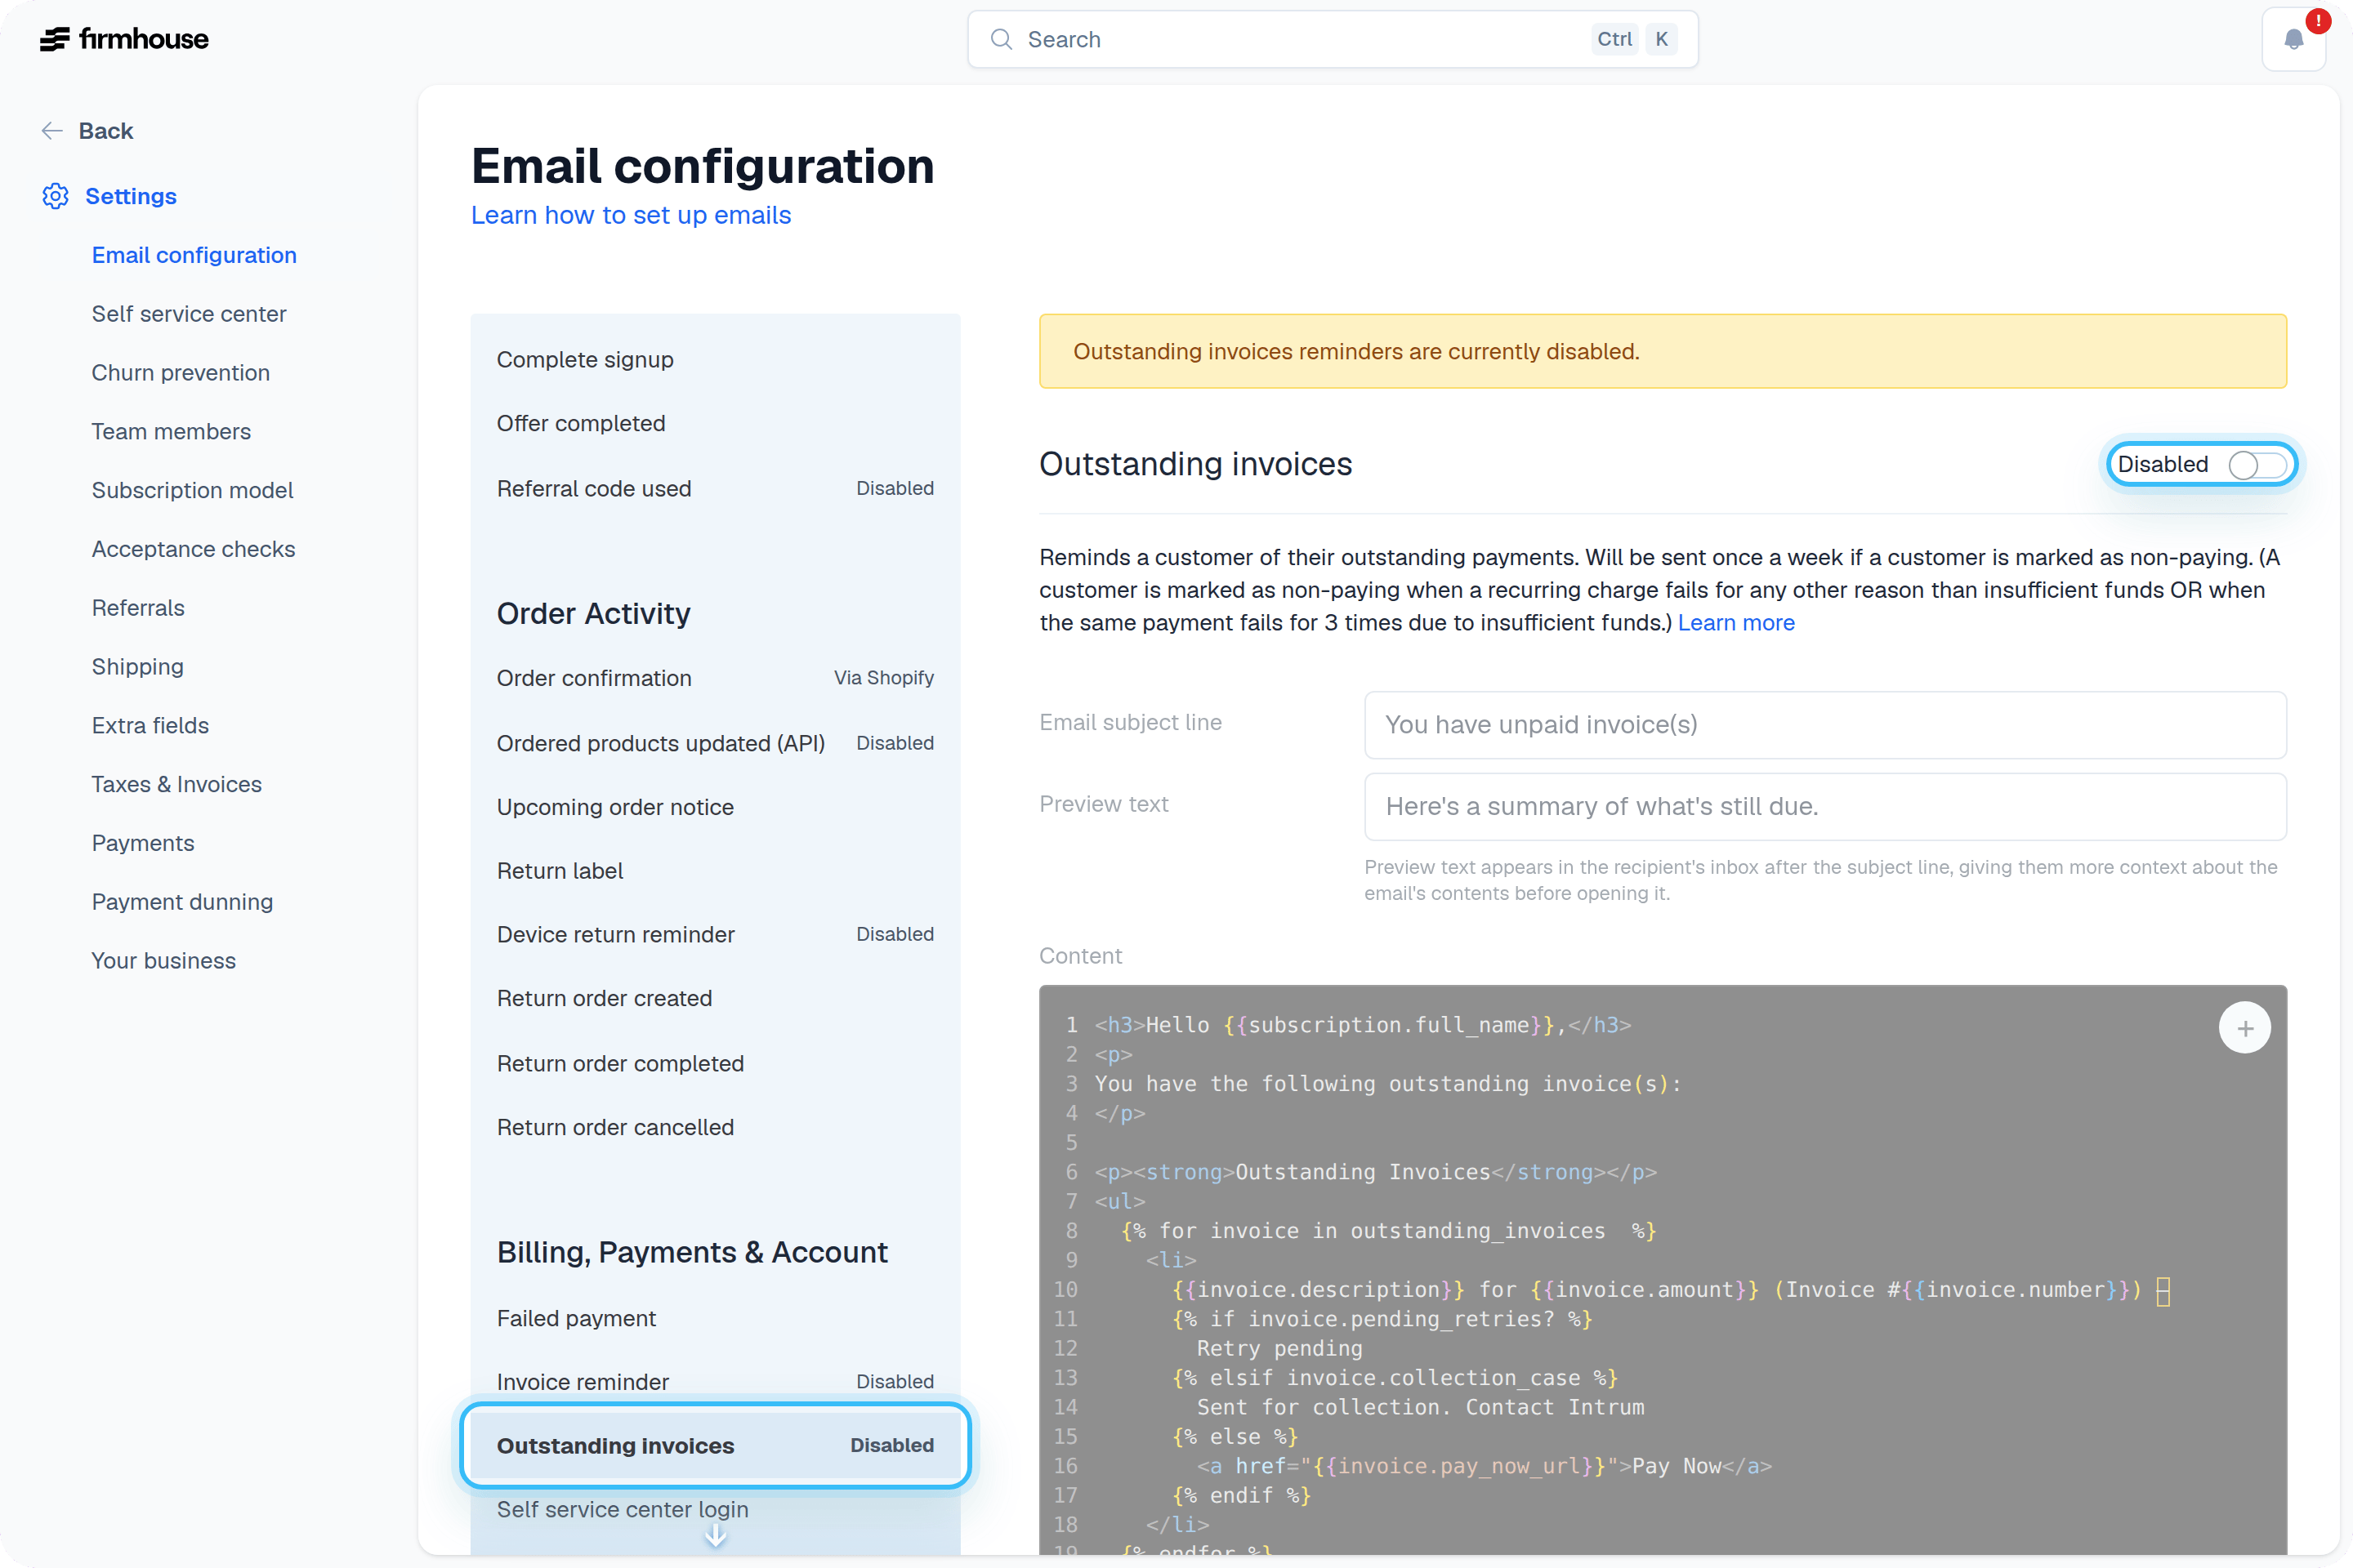Image resolution: width=2353 pixels, height=1568 pixels.
Task: Select Return order cancelled template
Action: tap(716, 1128)
